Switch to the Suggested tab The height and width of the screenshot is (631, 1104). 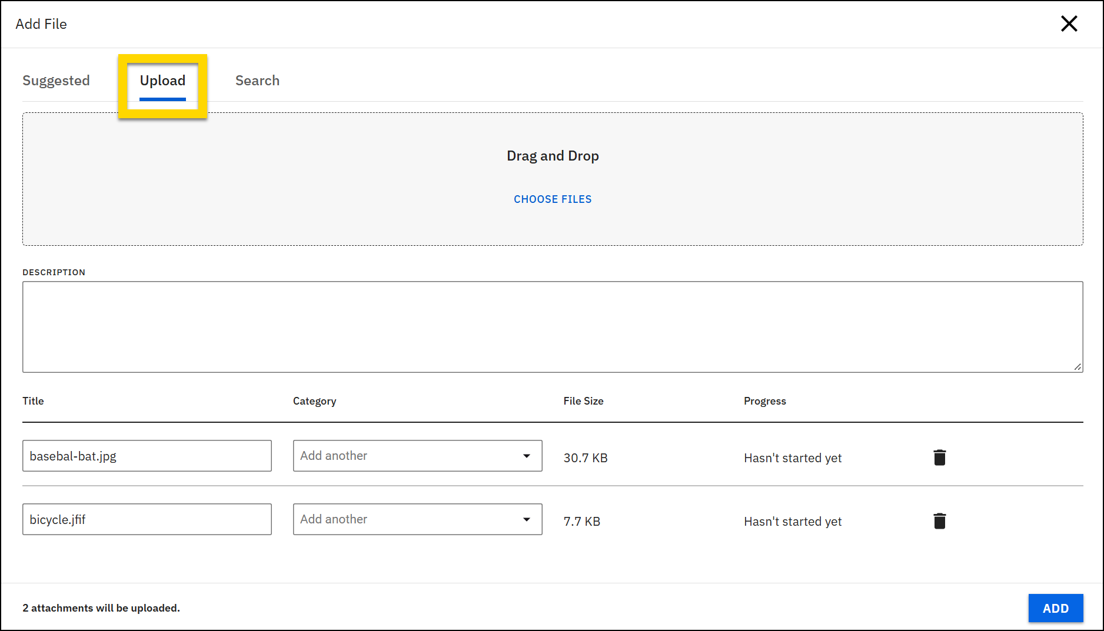coord(56,81)
